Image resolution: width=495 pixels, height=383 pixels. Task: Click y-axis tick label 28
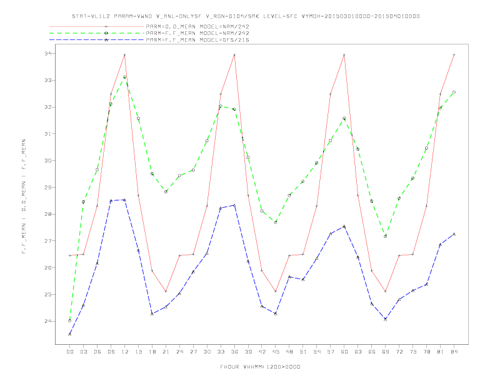pyautogui.click(x=48, y=214)
